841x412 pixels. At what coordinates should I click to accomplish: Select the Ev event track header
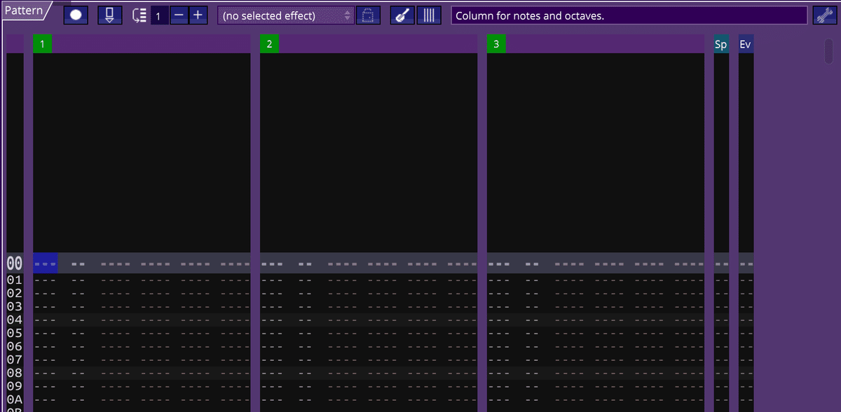point(746,44)
